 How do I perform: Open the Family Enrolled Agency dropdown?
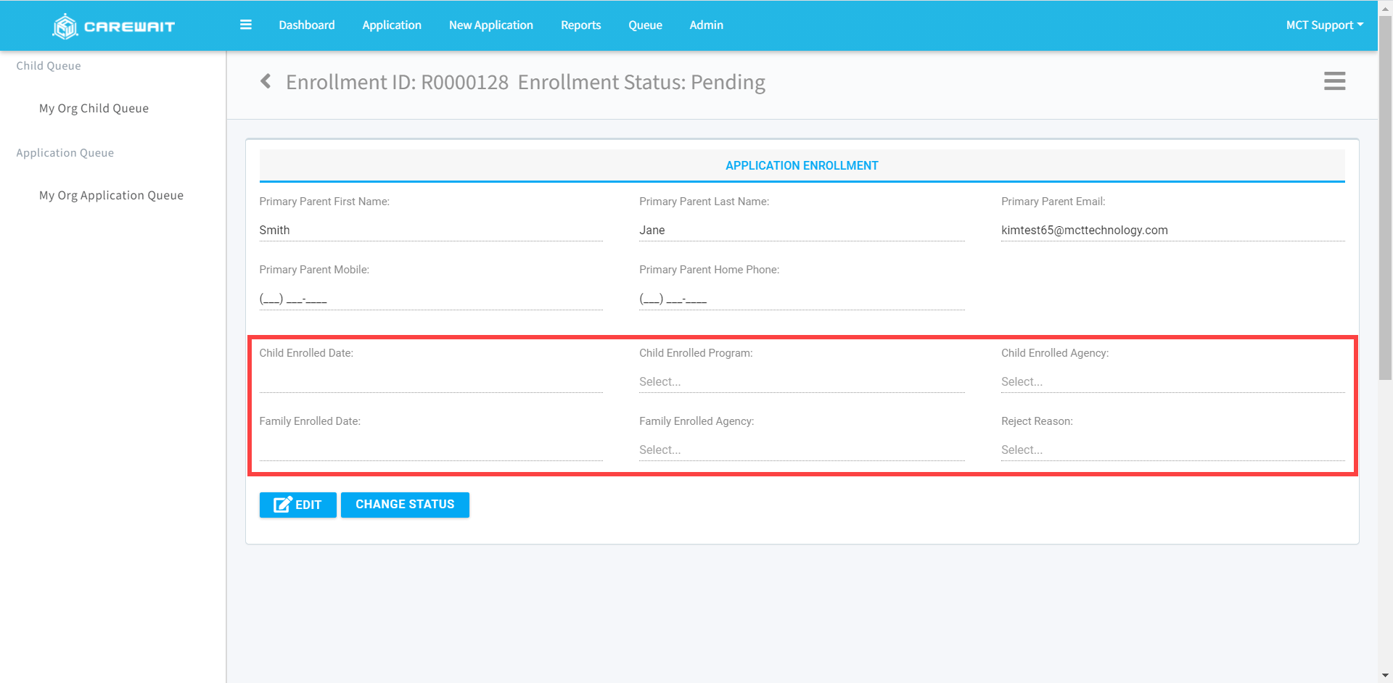pyautogui.click(x=801, y=450)
